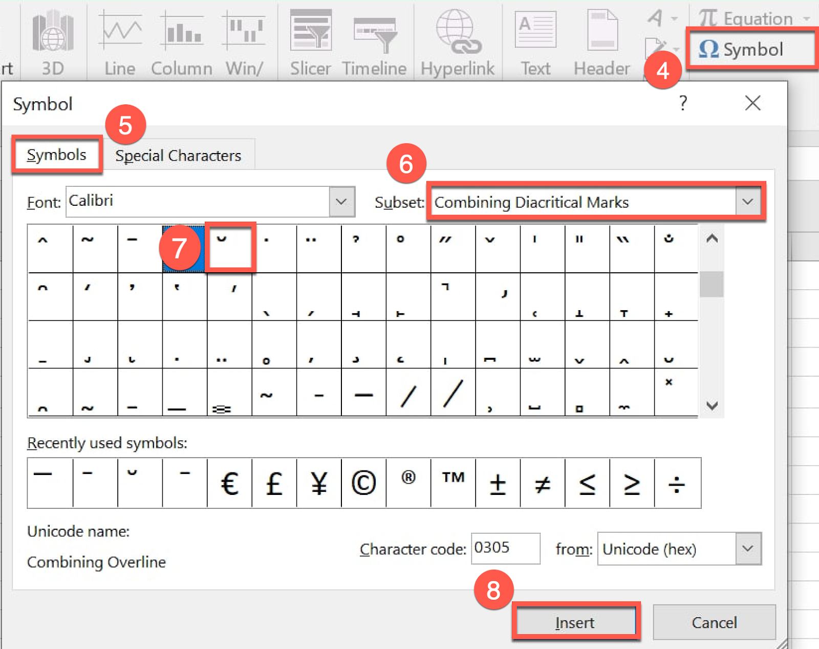Image resolution: width=819 pixels, height=649 pixels.
Task: Insert a Column sparkline
Action: 182,44
